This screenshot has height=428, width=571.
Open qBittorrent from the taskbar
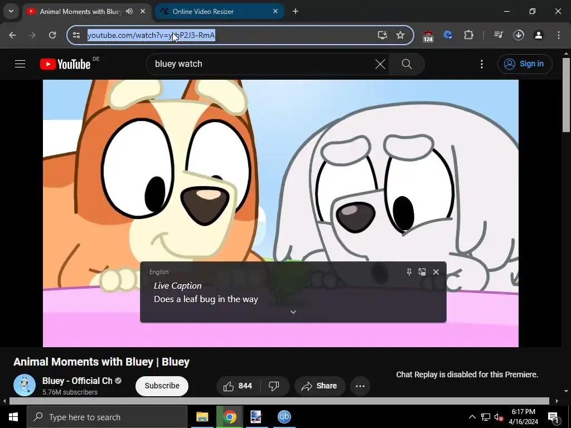pos(284,417)
